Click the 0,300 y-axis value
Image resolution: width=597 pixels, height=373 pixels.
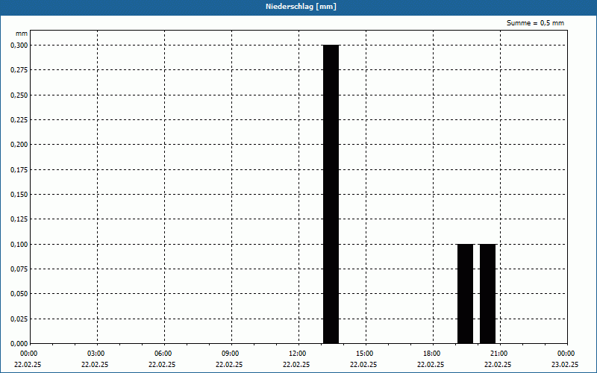(19, 46)
